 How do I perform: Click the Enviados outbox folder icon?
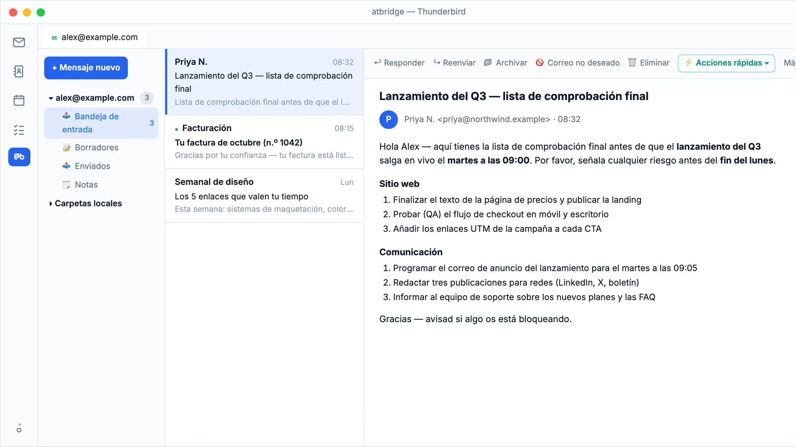(66, 166)
